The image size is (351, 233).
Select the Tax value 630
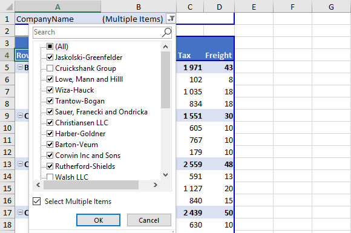coord(190,225)
